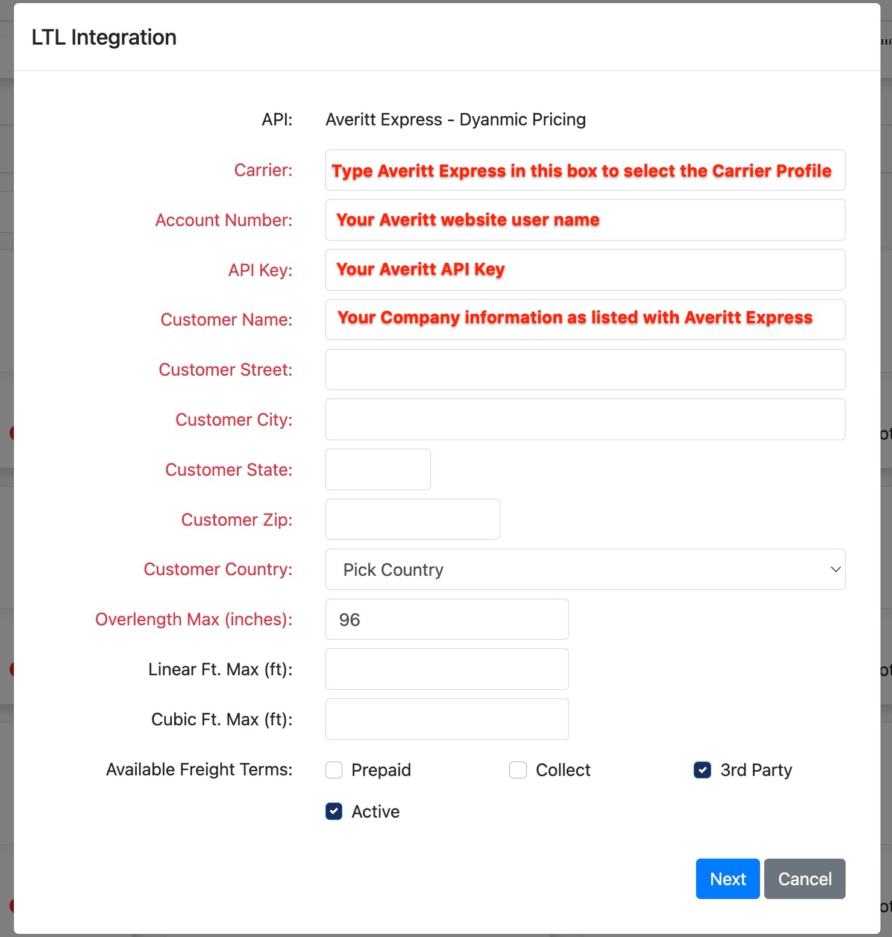Uncheck the 3rd Party freight term

(x=702, y=770)
